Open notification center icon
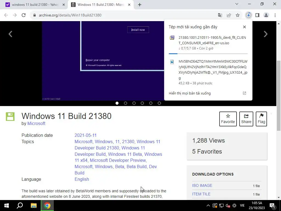The height and width of the screenshot is (211, 281). [x=272, y=206]
